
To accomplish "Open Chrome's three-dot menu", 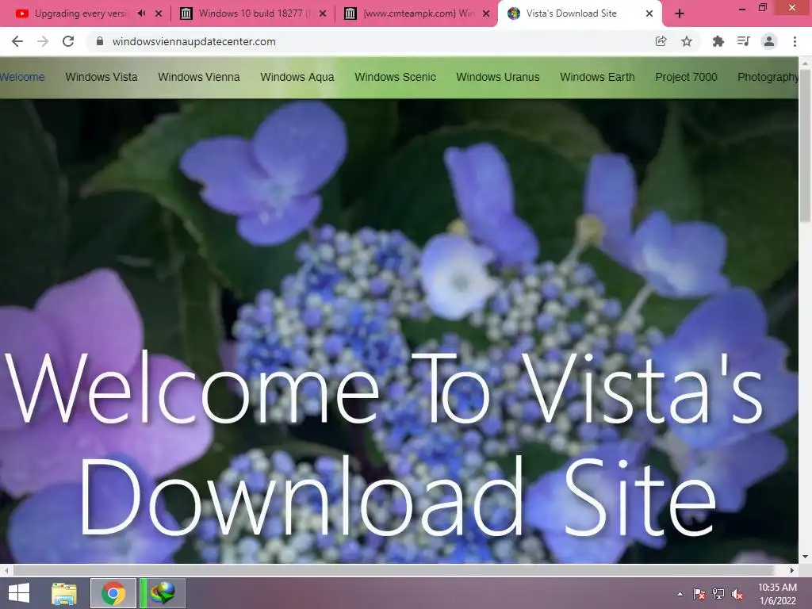I will 795,41.
